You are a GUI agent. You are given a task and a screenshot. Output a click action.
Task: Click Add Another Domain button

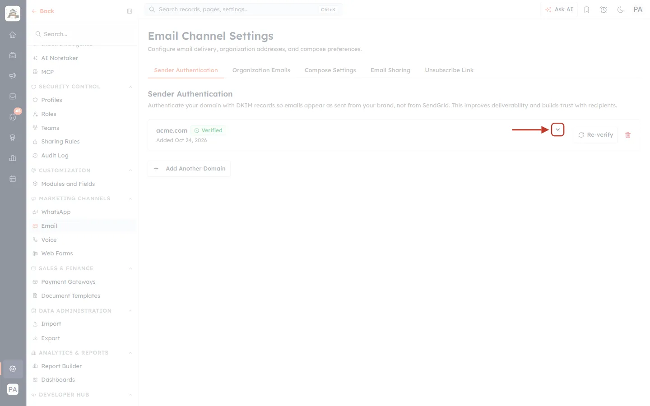pos(189,169)
